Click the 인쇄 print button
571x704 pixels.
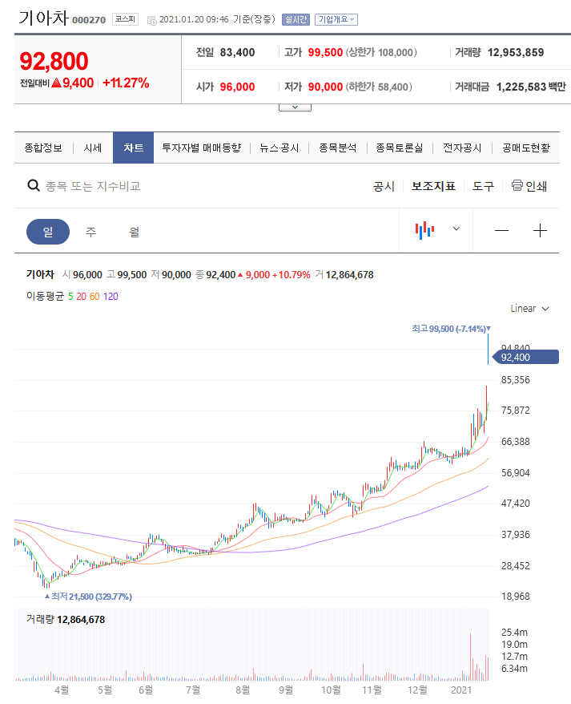tap(529, 186)
